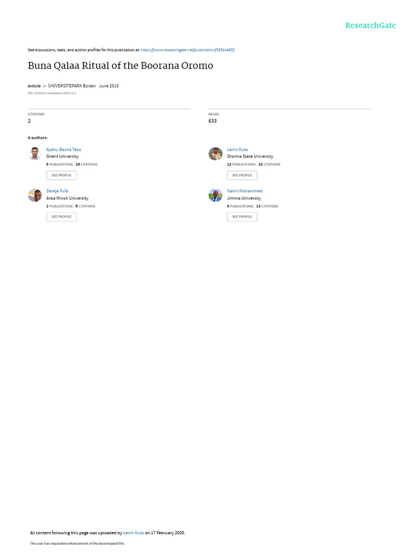Open Lenin Kuto author name link
Viewport: 417px width, 556px height.
[238, 150]
